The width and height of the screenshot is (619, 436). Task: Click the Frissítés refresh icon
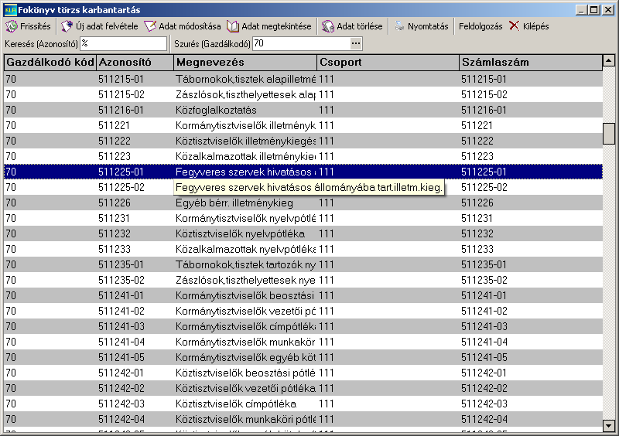(12, 26)
